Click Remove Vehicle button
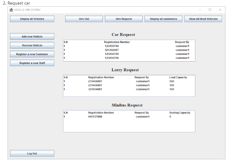This screenshot has width=229, height=162. pyautogui.click(x=32, y=45)
